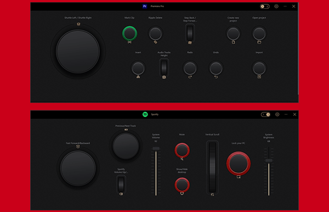The height and width of the screenshot is (212, 329).
Task: Click the Premiere Pro app icon in title bar
Action: point(145,6)
